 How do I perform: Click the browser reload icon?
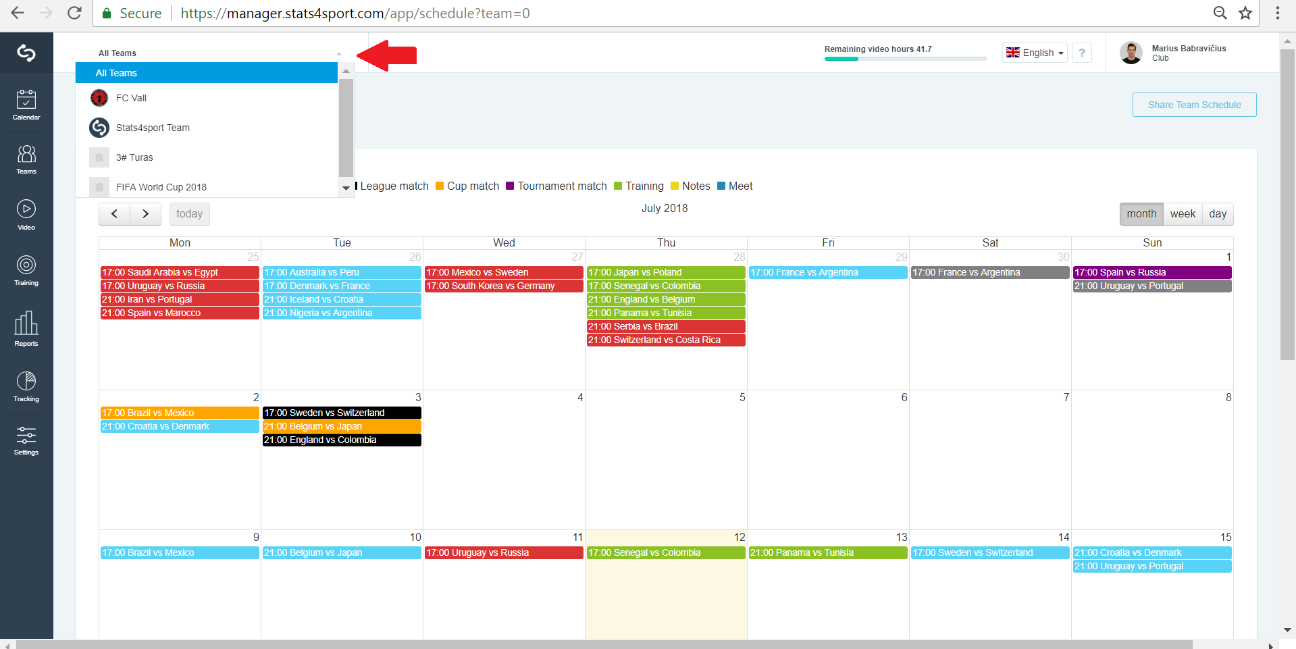pyautogui.click(x=75, y=13)
